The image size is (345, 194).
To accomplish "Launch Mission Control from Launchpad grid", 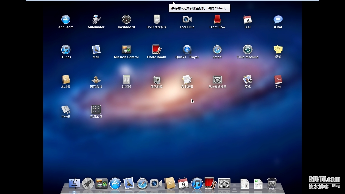I will 127,50.
